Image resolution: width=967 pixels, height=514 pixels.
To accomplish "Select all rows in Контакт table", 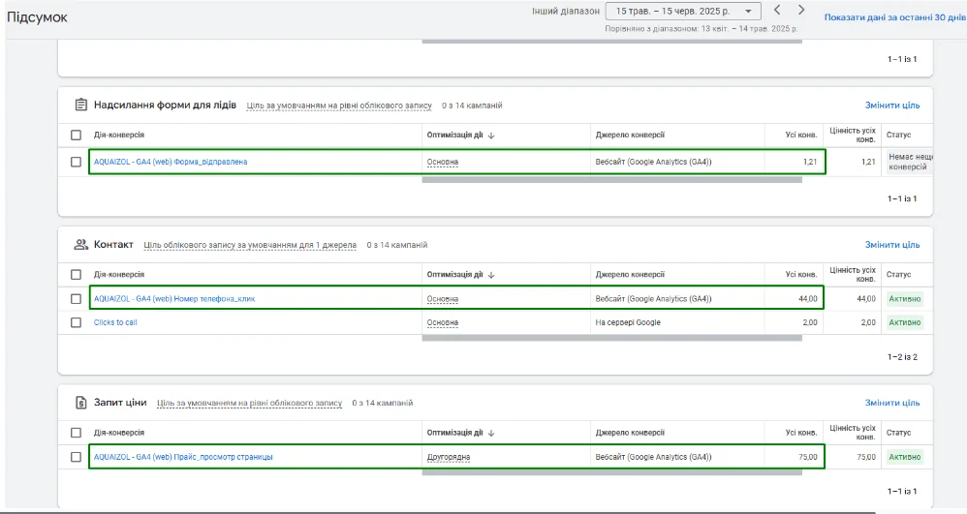I will (x=76, y=274).
